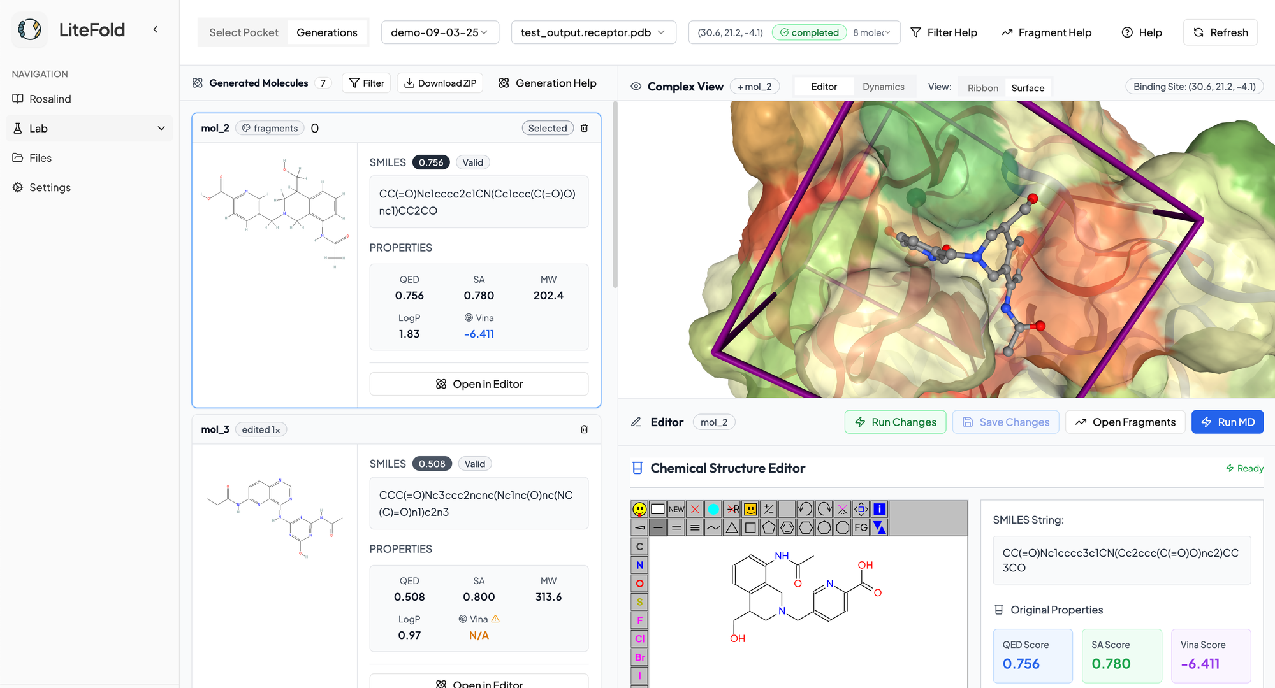Open the FG functional groups tool
This screenshot has height=688, width=1275.
tap(860, 527)
